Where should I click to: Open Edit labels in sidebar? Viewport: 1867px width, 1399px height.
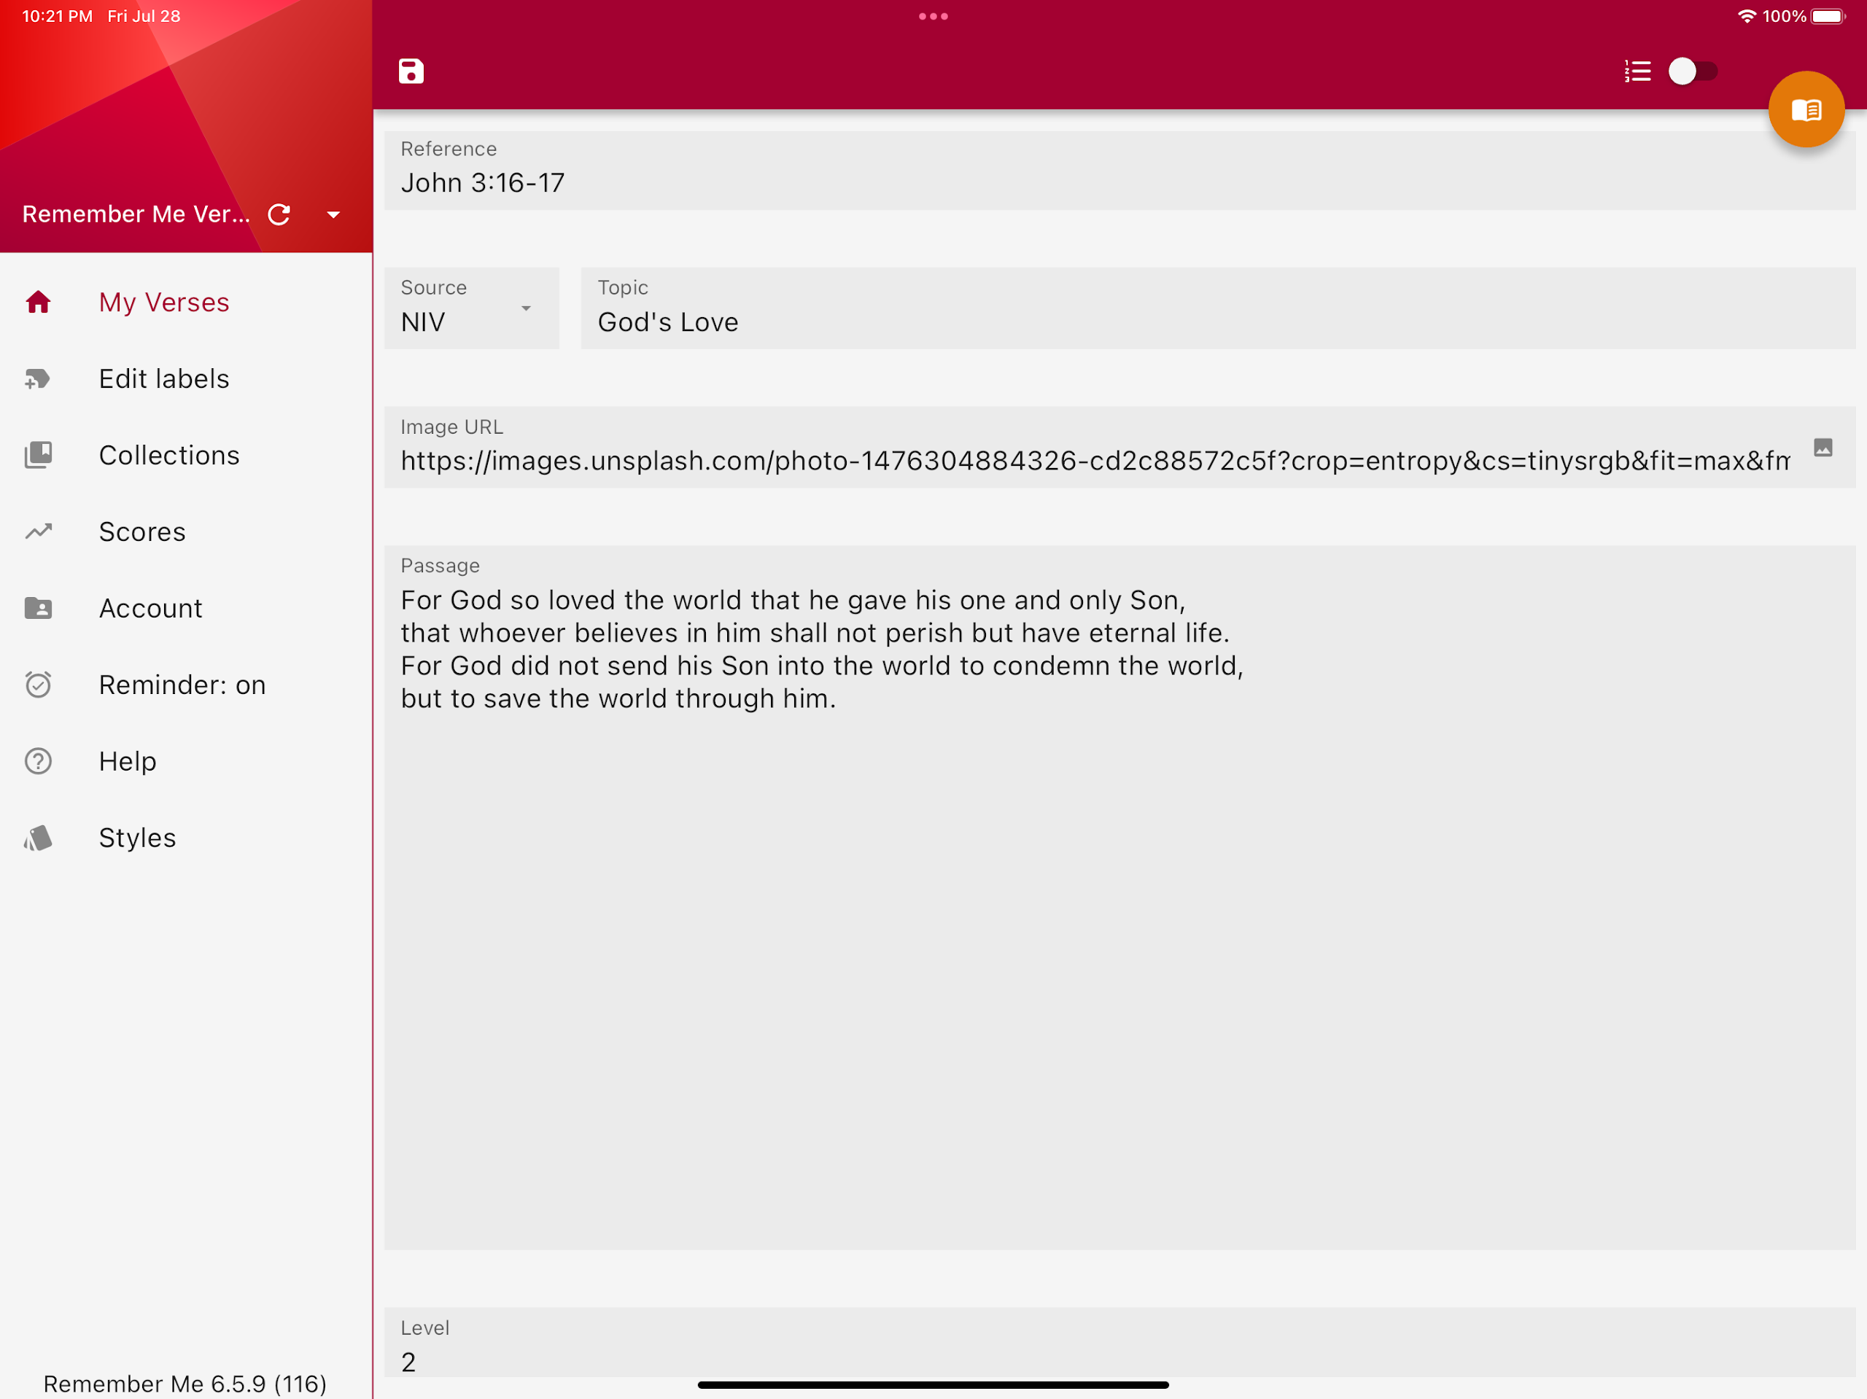(164, 379)
